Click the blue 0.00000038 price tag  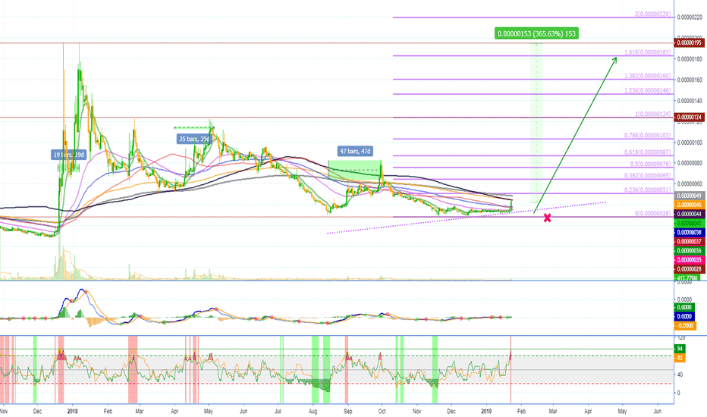(x=689, y=232)
